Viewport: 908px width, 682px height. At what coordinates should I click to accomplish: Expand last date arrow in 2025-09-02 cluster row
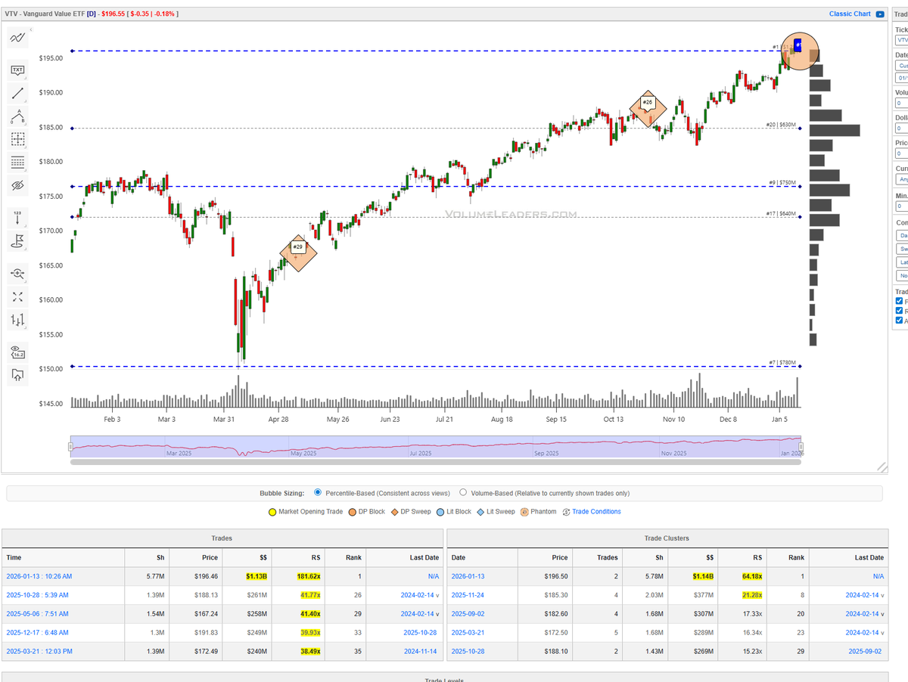point(882,614)
